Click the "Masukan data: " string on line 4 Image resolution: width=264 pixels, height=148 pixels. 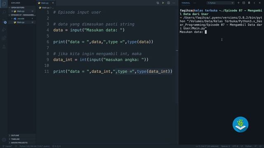(104, 30)
